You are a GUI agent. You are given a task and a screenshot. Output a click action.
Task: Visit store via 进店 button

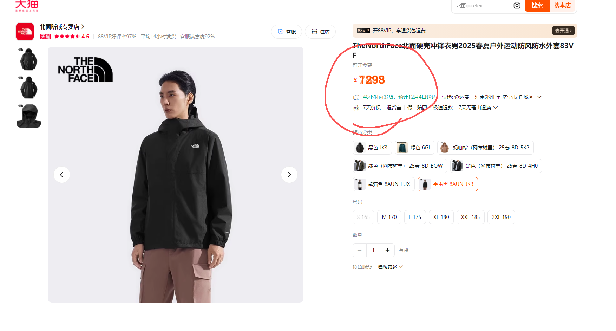pos(320,32)
